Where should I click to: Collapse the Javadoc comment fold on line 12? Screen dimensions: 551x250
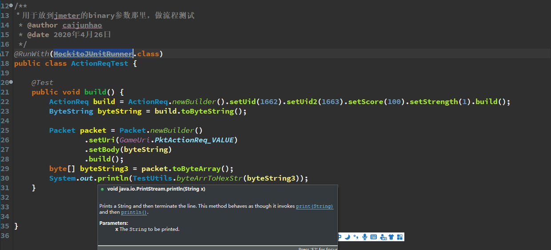point(11,6)
